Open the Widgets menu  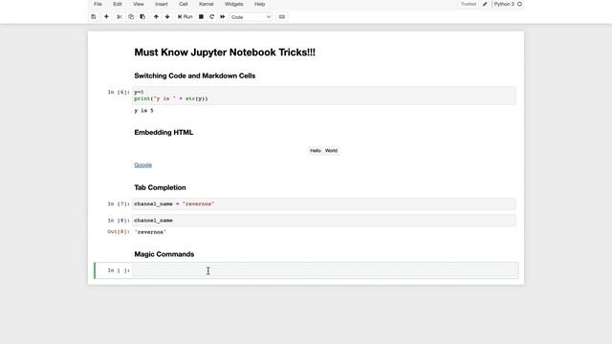coord(233,4)
